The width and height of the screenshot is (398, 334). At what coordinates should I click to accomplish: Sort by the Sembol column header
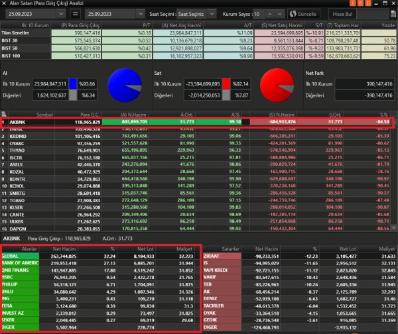pos(32,115)
